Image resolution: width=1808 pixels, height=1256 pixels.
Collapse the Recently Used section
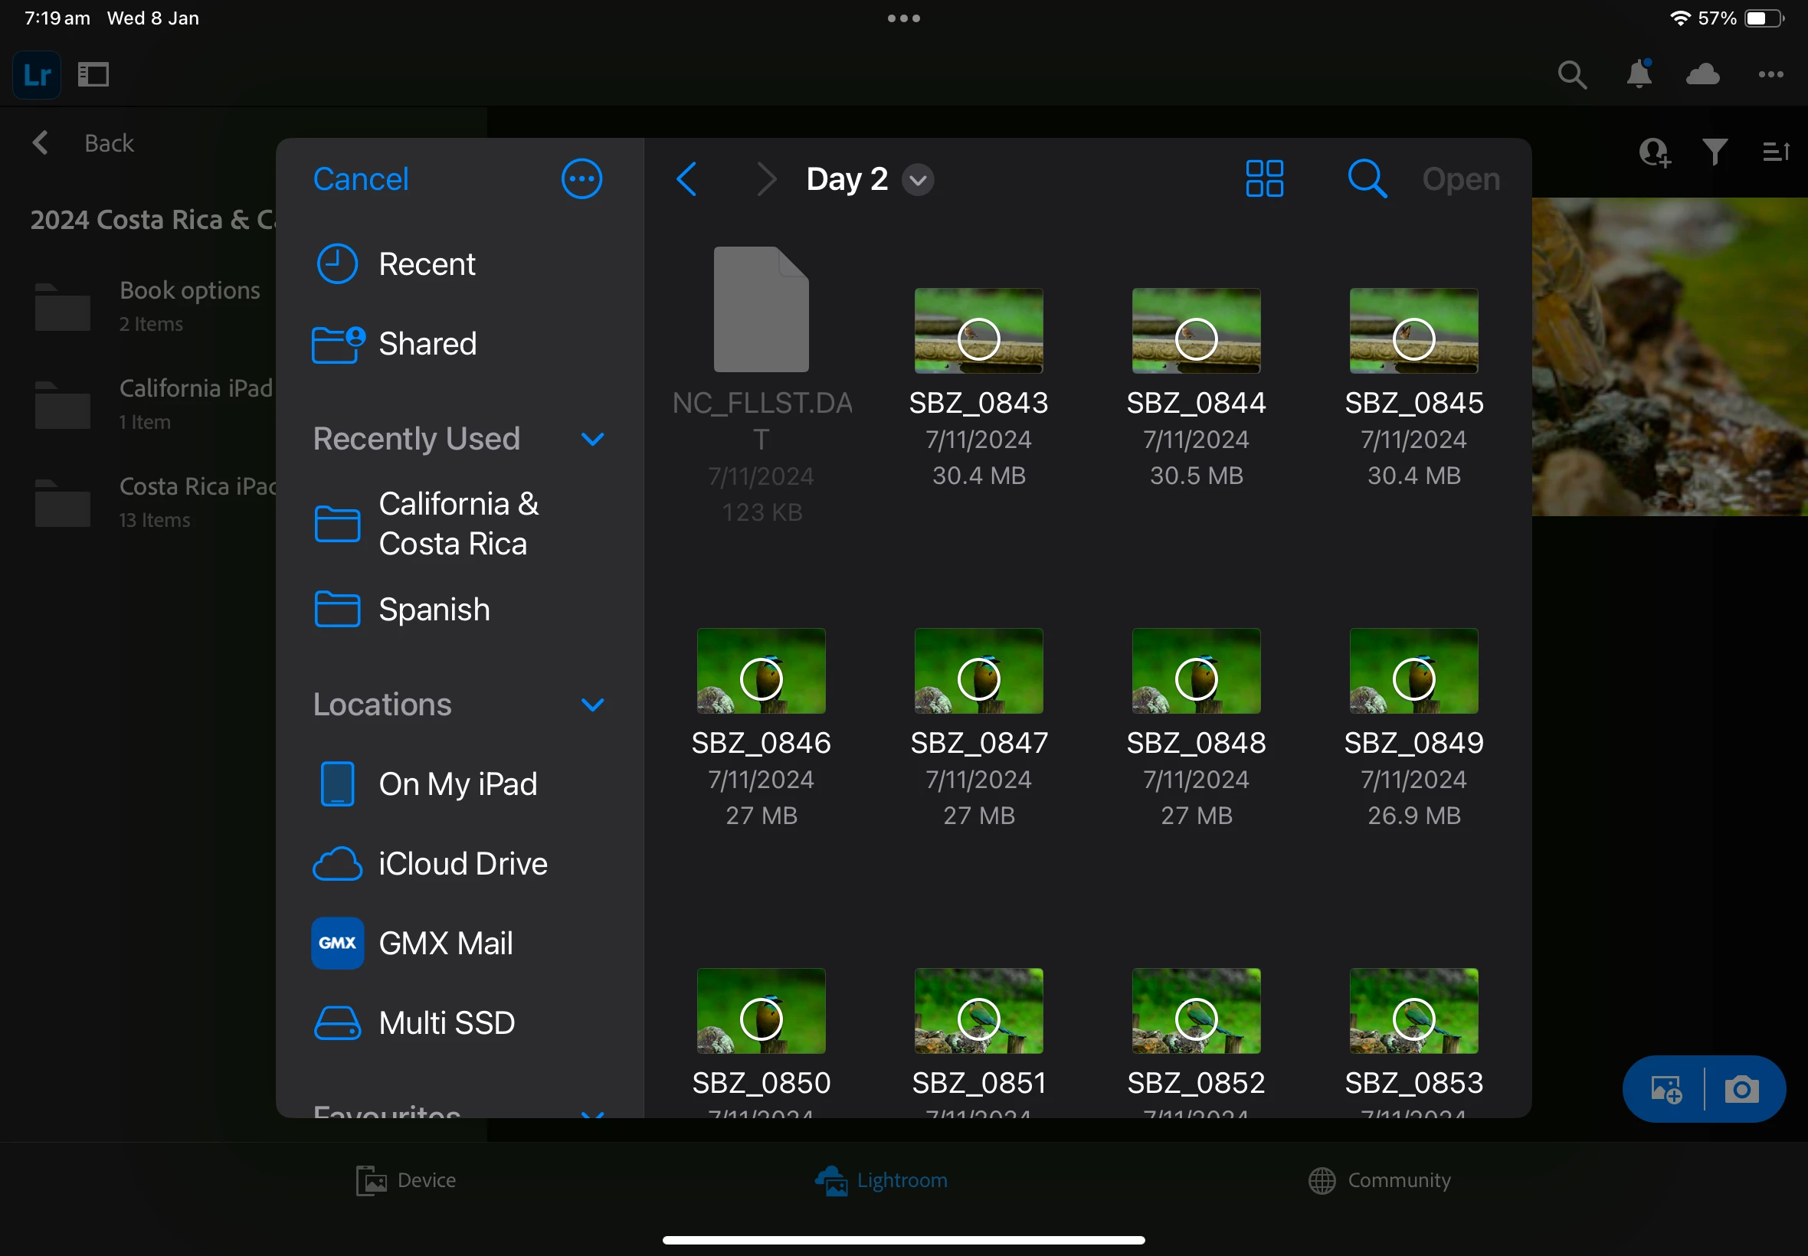point(593,439)
